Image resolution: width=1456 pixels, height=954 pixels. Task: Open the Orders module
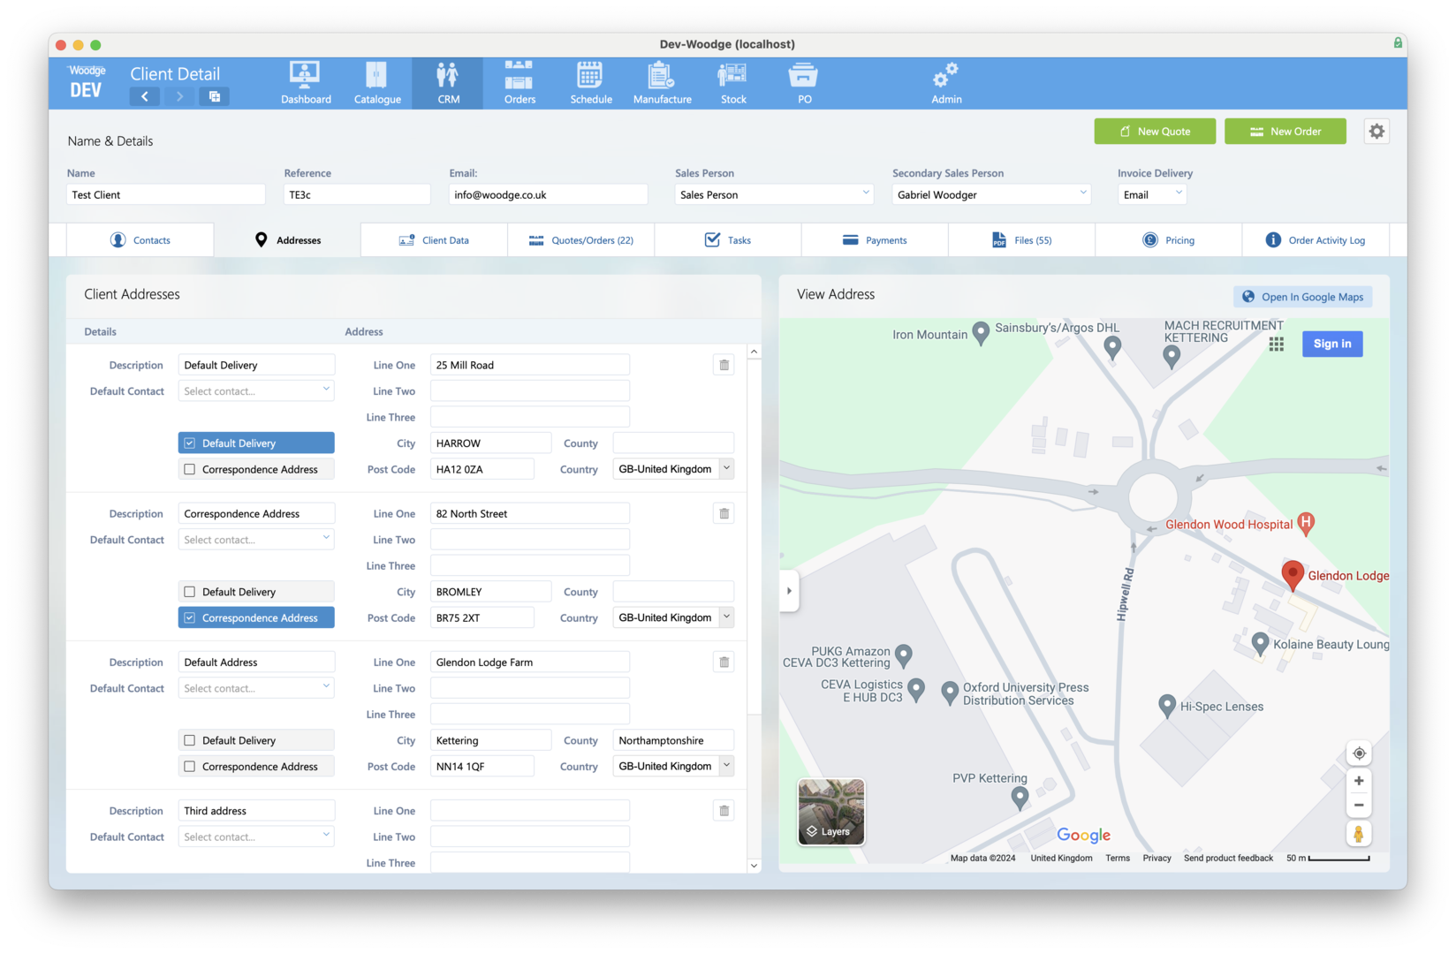click(x=519, y=83)
